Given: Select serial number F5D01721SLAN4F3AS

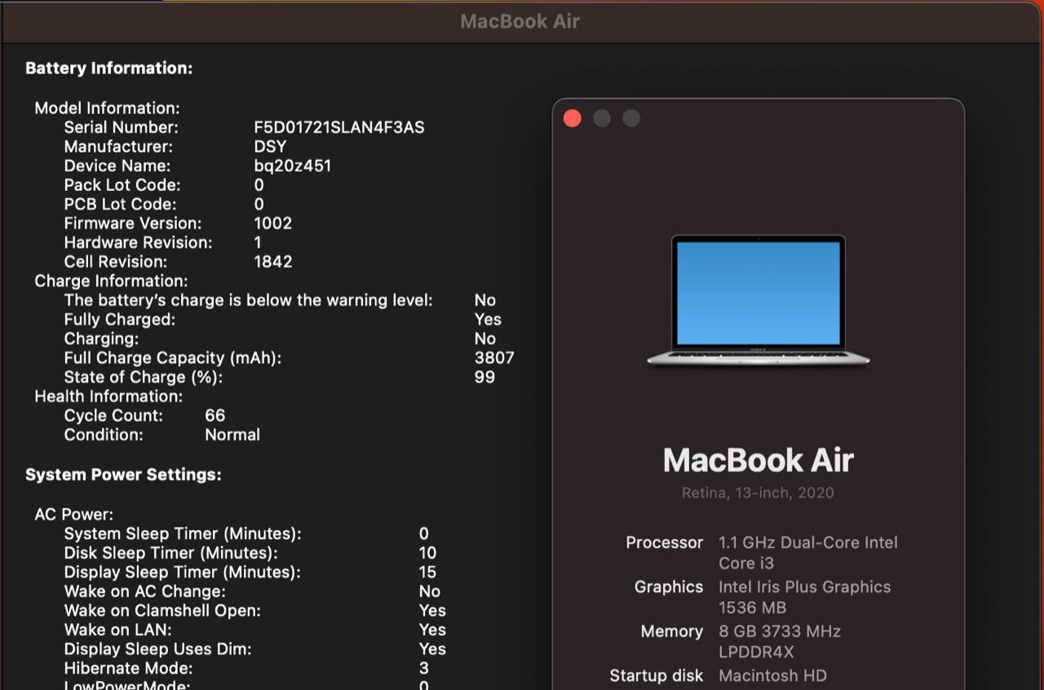Looking at the screenshot, I should [x=339, y=127].
